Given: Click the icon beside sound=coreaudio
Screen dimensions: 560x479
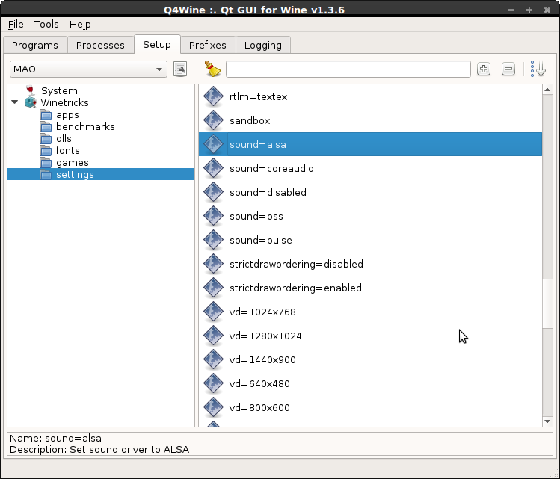Looking at the screenshot, I should 214,168.
